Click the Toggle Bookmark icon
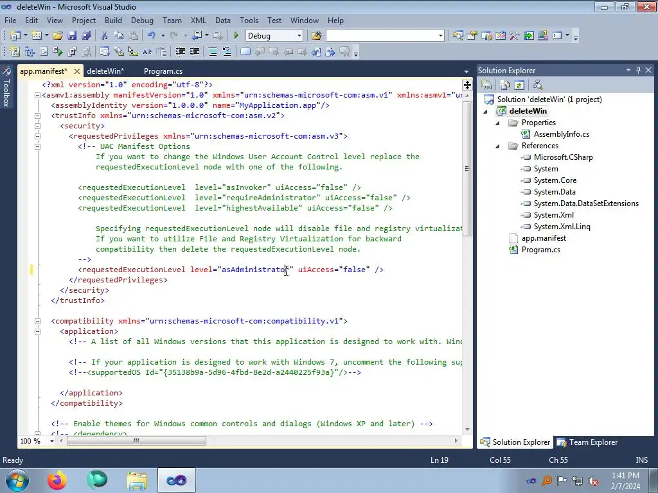658x493 pixels. coord(245,52)
